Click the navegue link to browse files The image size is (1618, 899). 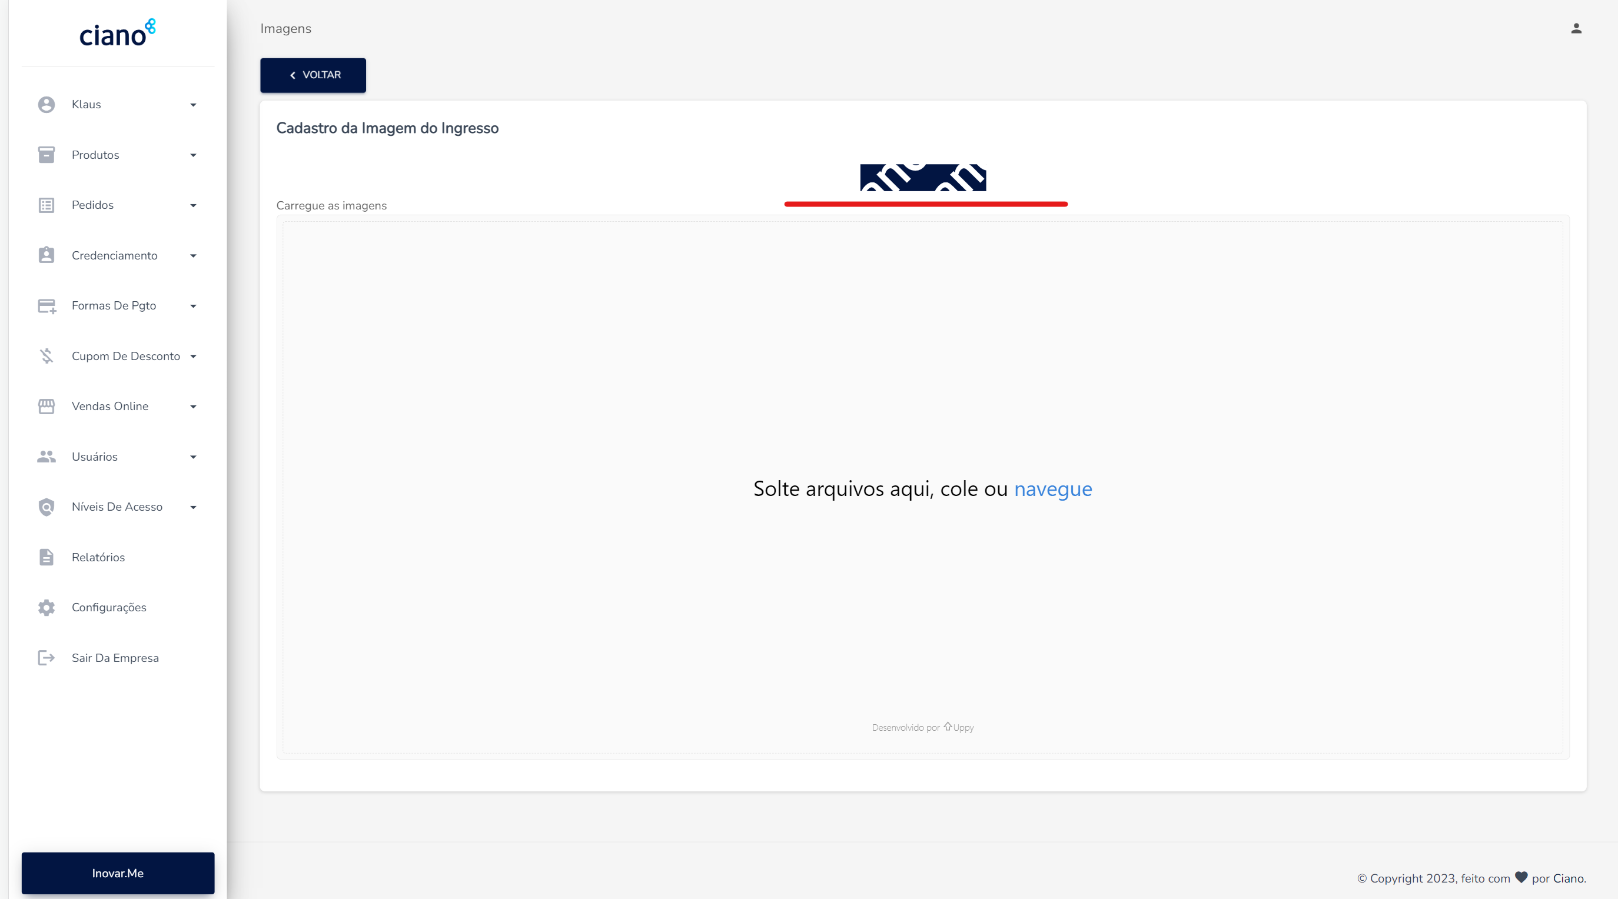click(x=1053, y=488)
